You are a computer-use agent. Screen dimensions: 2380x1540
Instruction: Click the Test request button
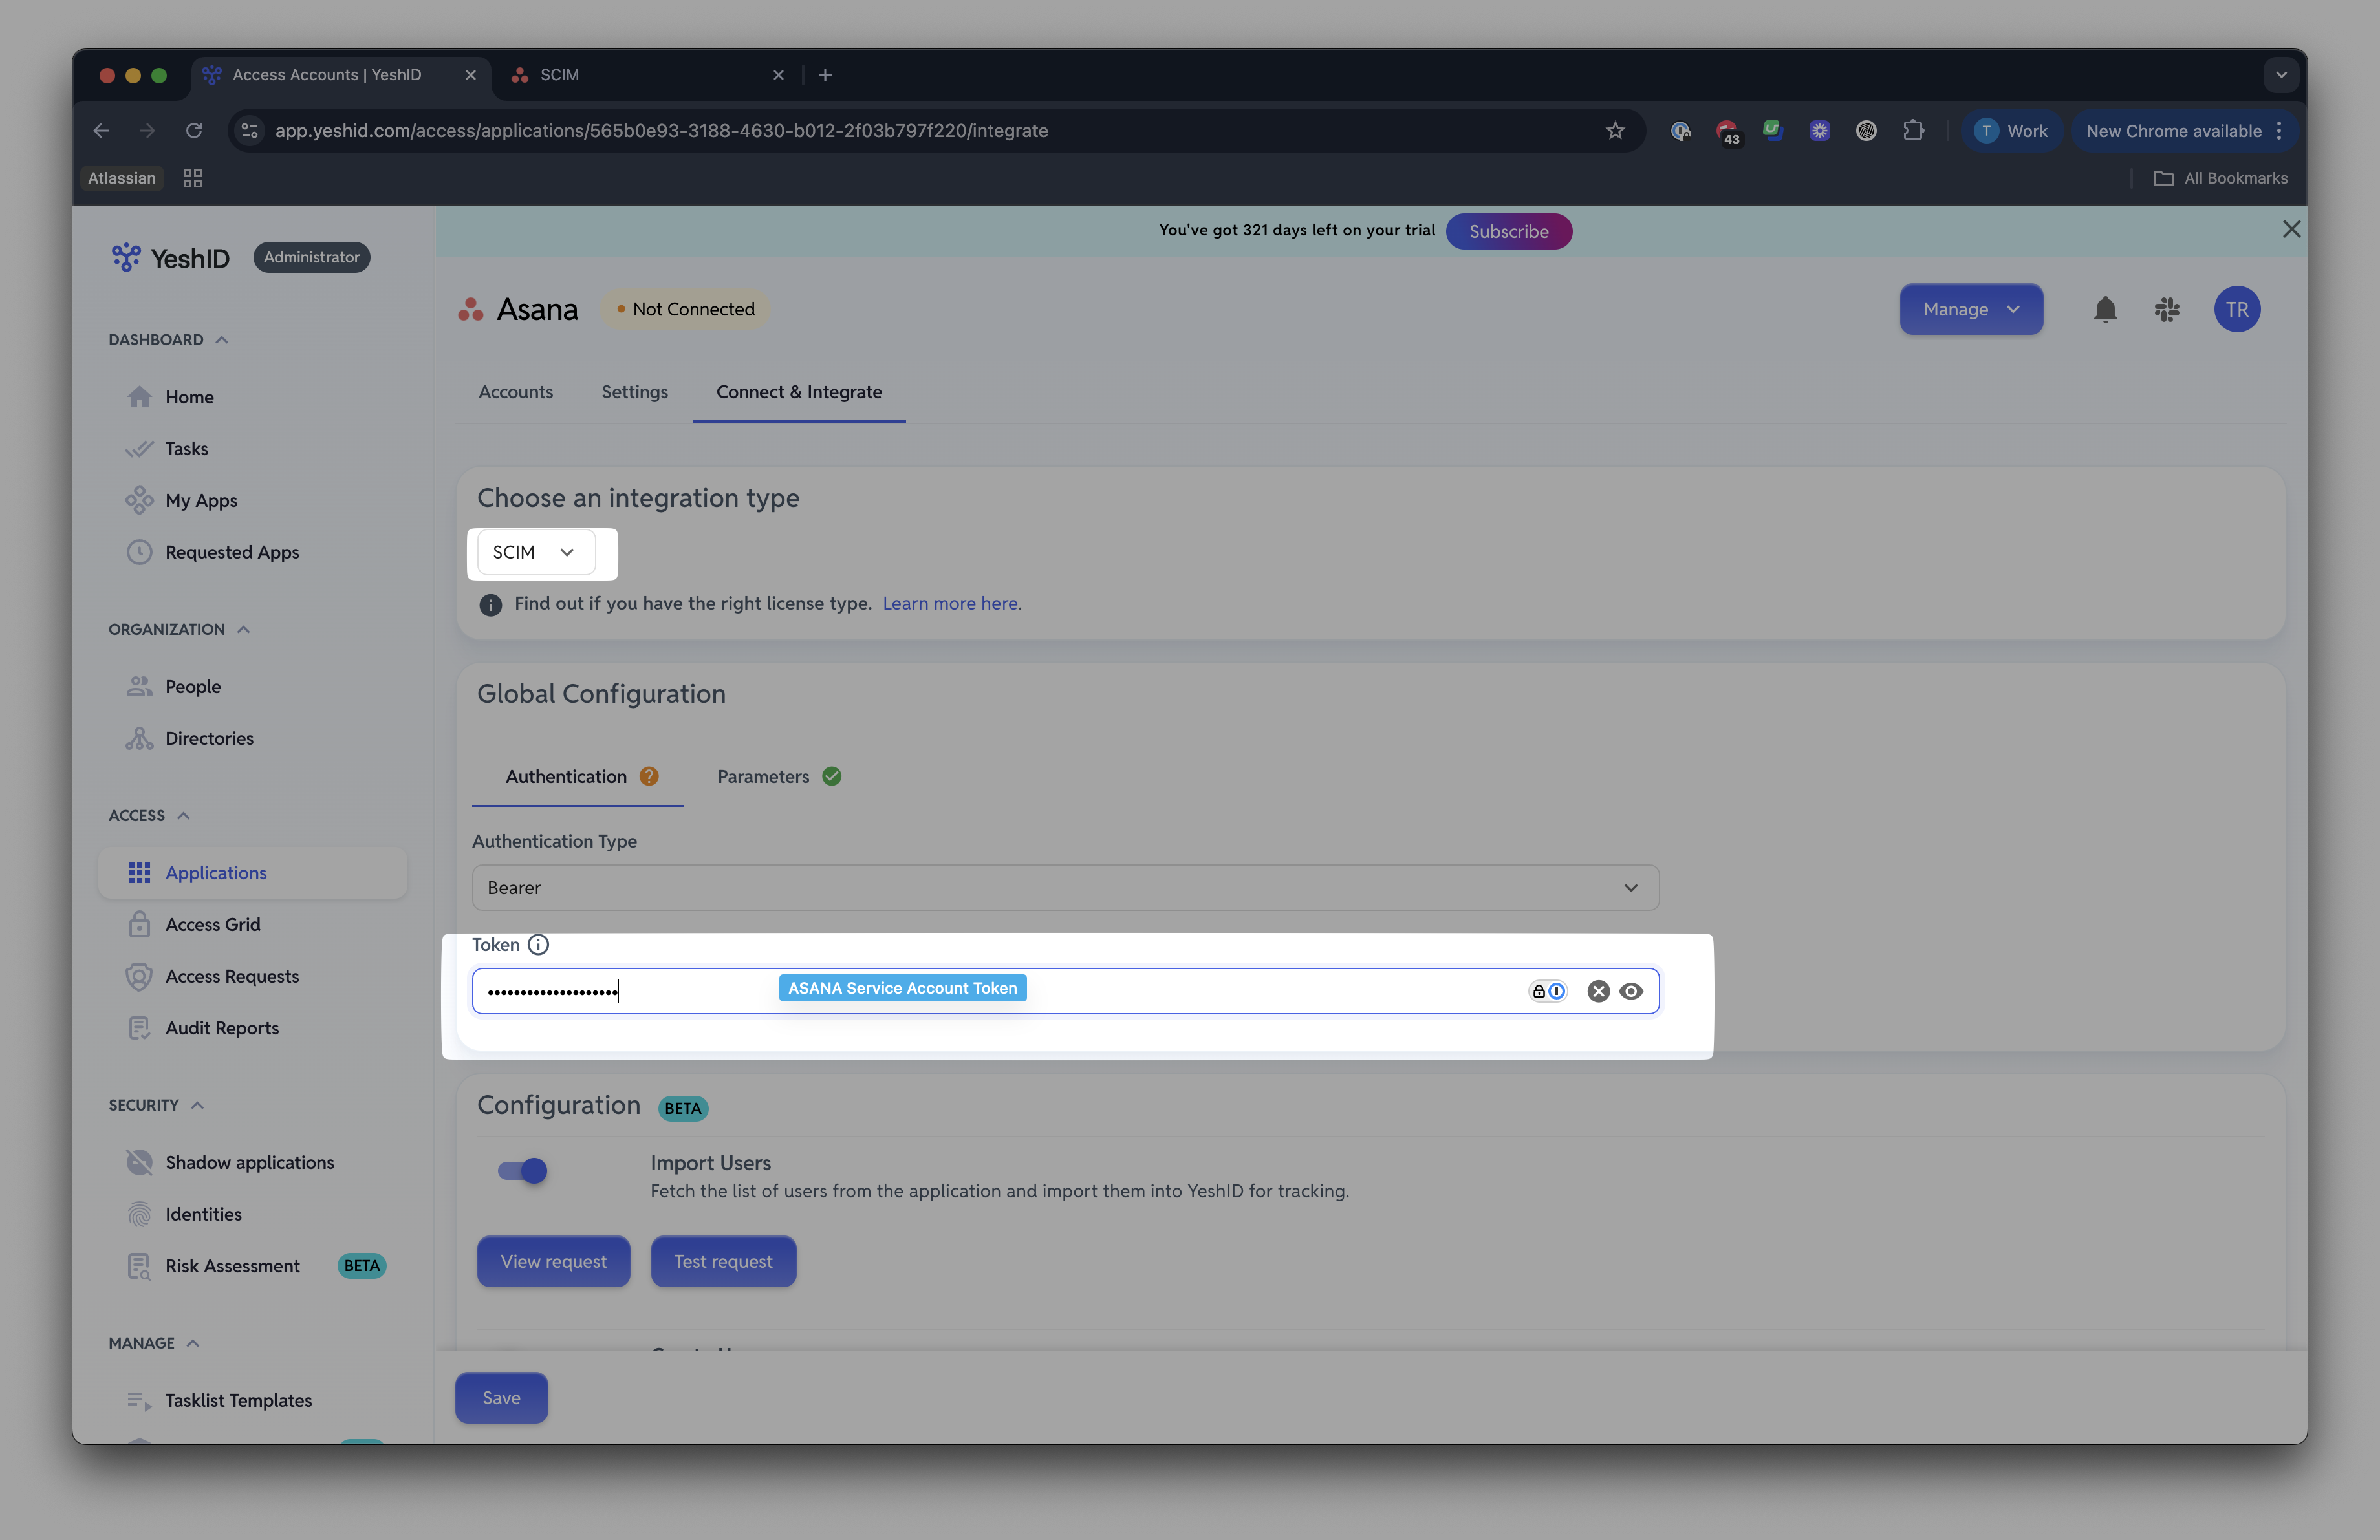(x=723, y=1261)
